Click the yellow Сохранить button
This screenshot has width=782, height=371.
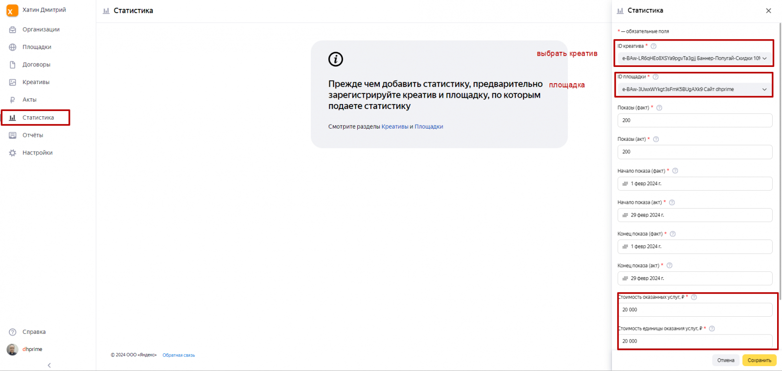pyautogui.click(x=760, y=360)
